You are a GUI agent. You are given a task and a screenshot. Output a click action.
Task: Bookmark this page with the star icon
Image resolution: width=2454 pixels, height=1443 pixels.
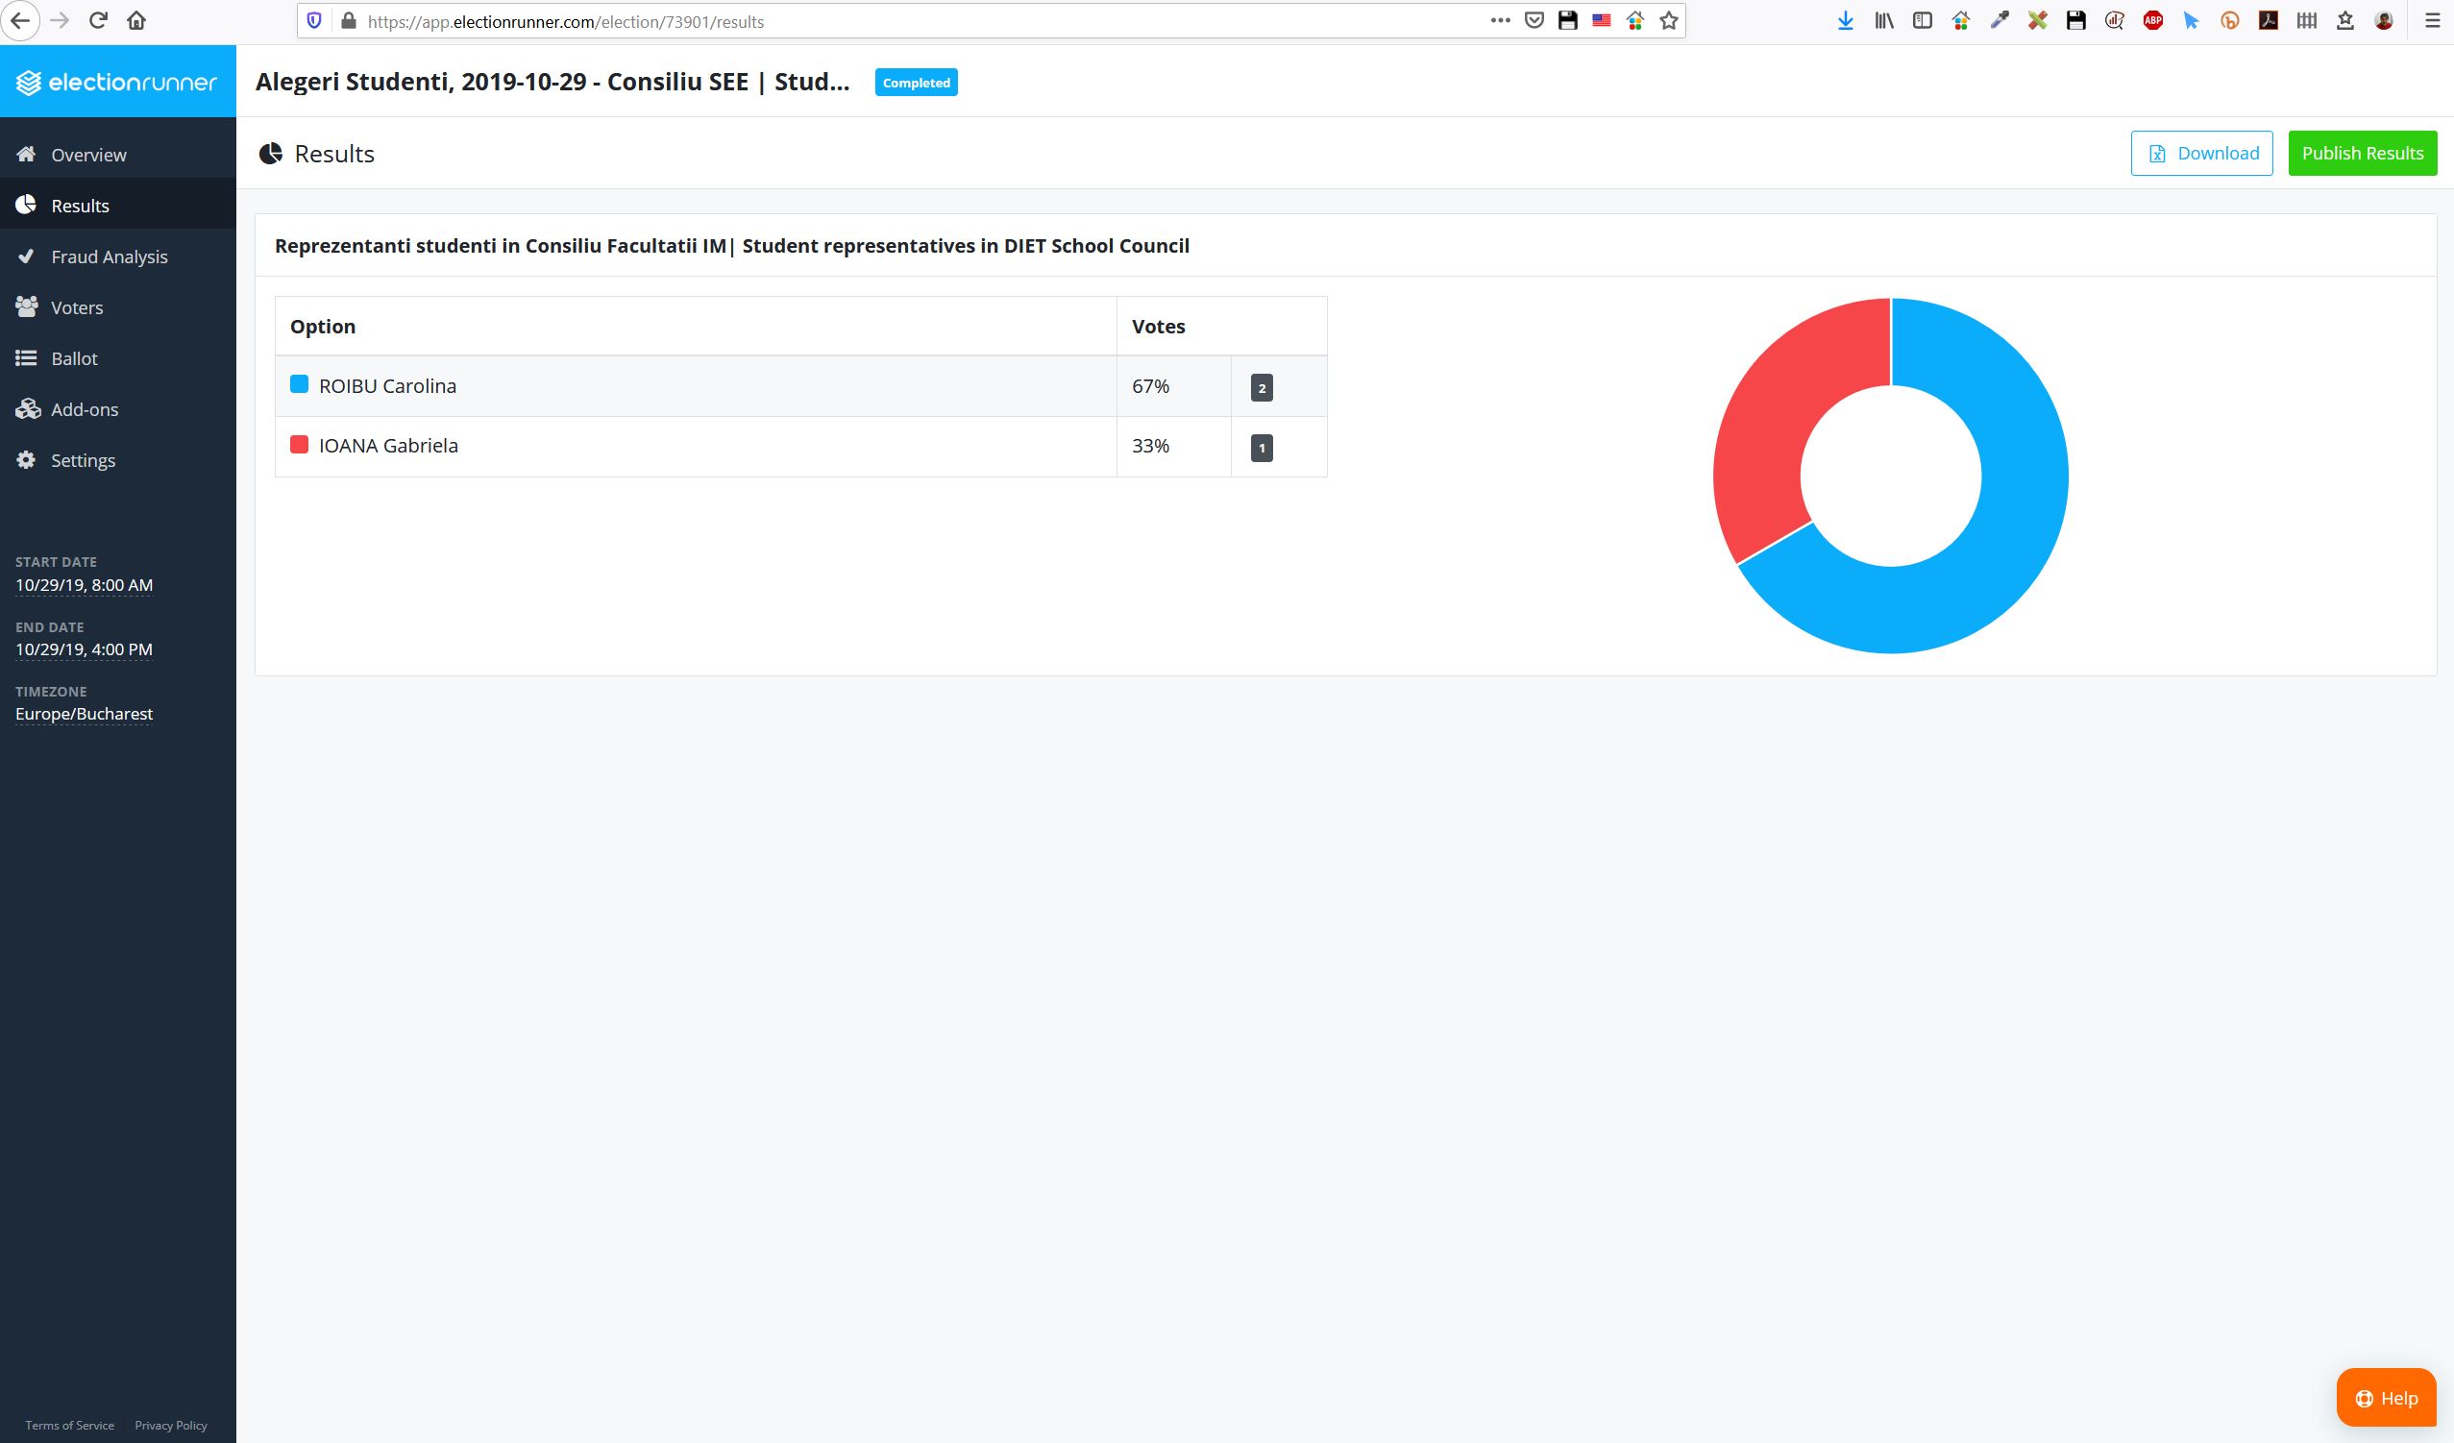click(1668, 20)
